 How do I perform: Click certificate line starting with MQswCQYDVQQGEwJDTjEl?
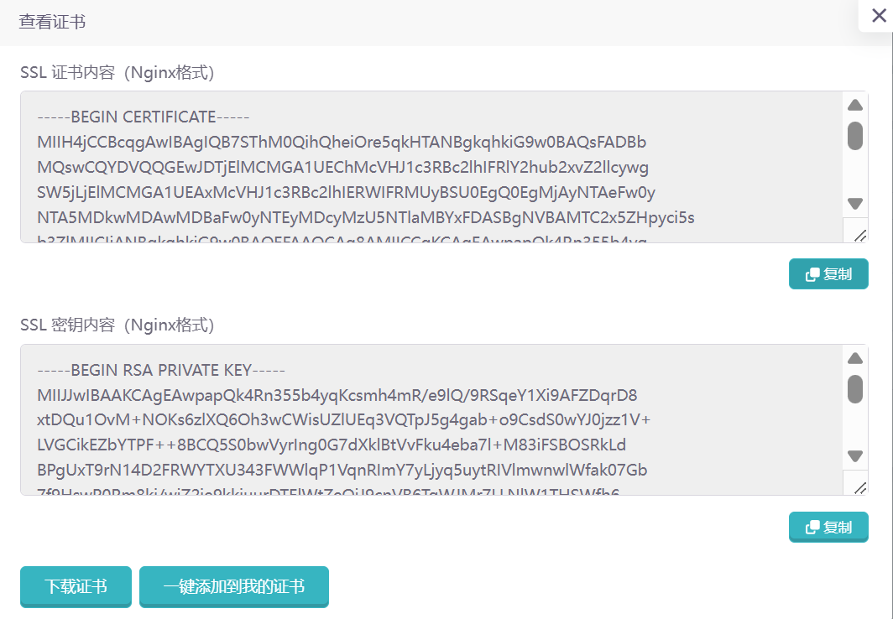(342, 167)
